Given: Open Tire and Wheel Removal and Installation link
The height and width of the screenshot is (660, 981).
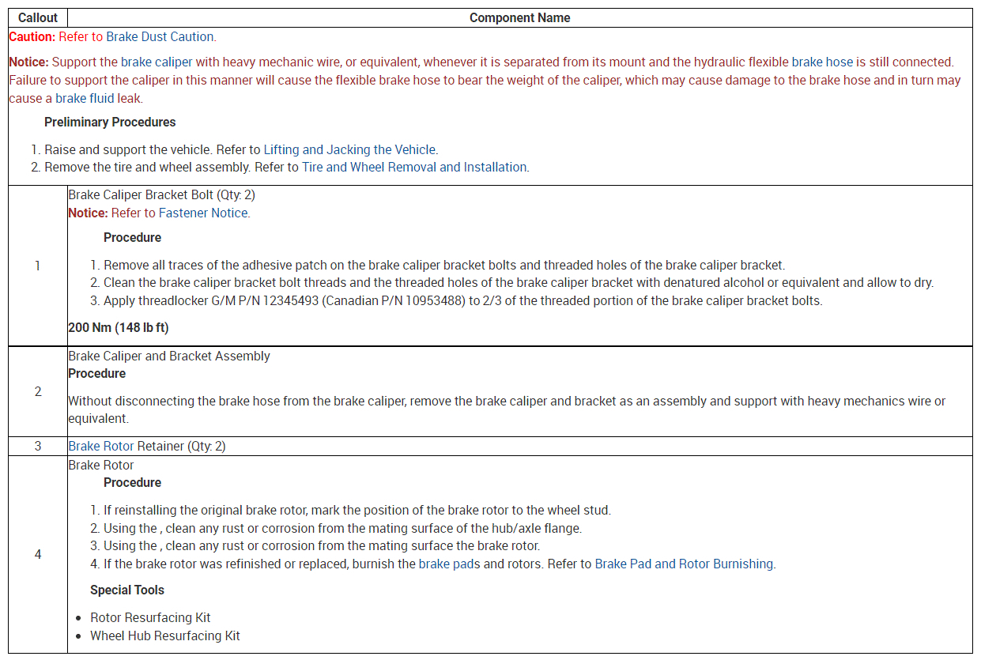Looking at the screenshot, I should [x=413, y=167].
